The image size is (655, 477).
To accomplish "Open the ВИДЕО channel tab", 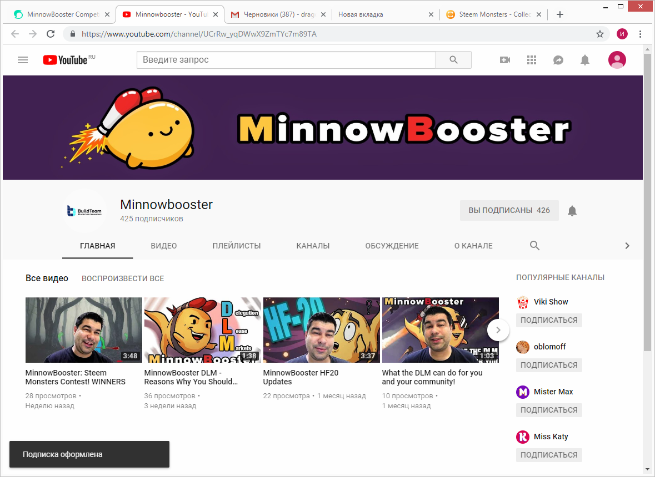I will (164, 246).
